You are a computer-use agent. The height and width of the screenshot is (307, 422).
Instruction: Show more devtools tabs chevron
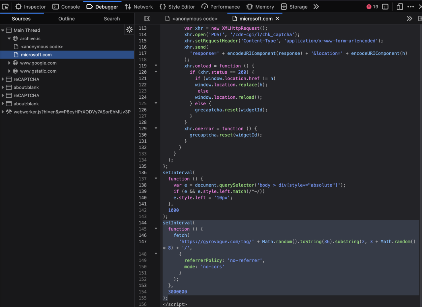click(x=316, y=7)
